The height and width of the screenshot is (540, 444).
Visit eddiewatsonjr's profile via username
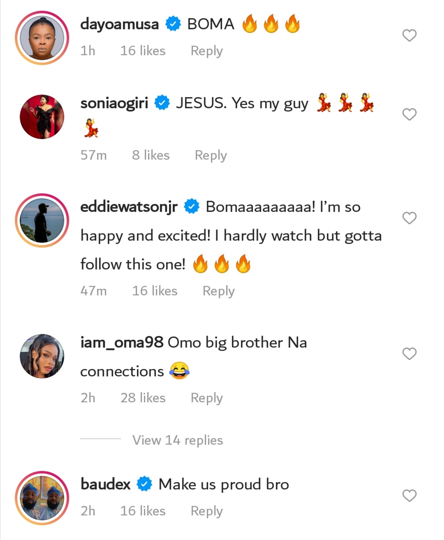coord(129,206)
